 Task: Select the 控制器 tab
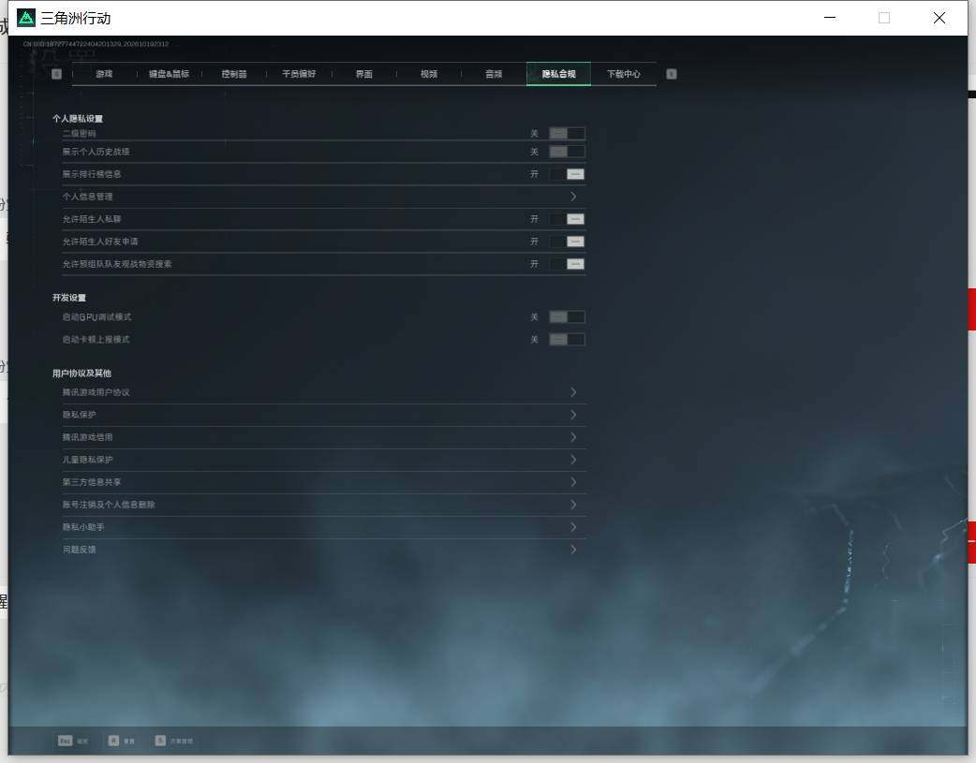click(x=234, y=74)
